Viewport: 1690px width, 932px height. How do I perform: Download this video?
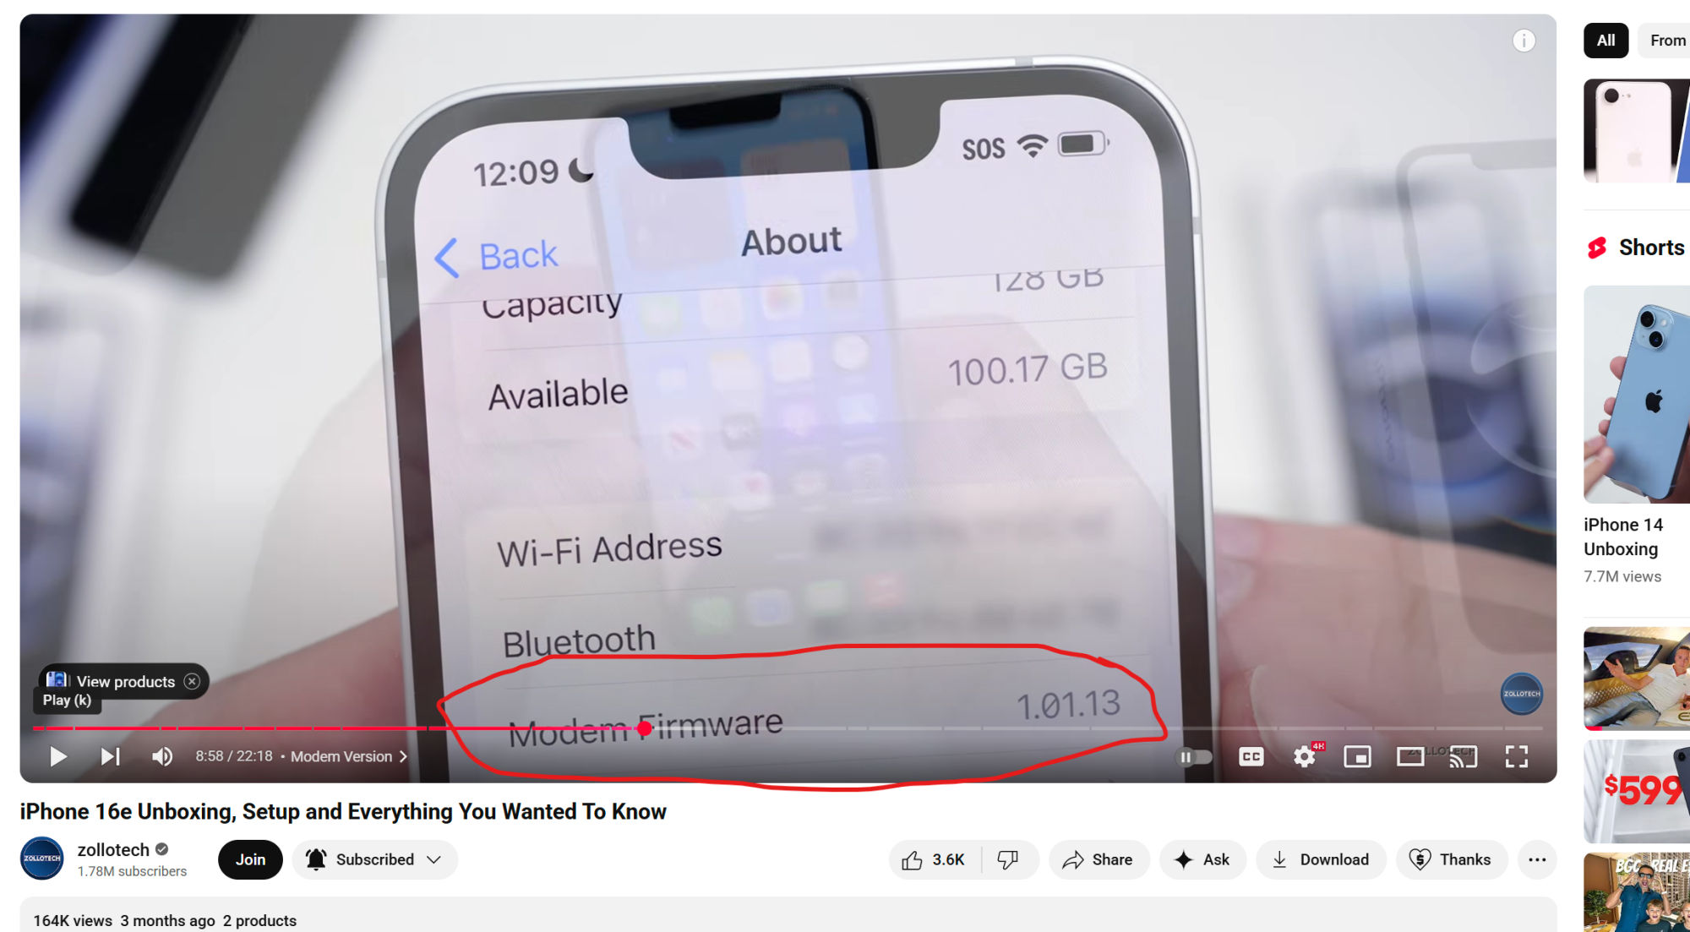point(1321,859)
